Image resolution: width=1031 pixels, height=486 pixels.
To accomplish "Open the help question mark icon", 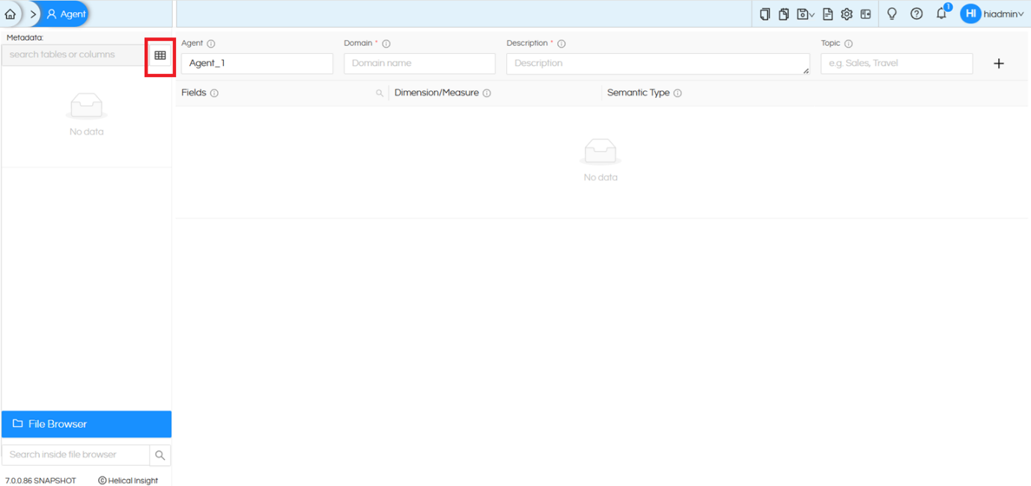I will (916, 14).
